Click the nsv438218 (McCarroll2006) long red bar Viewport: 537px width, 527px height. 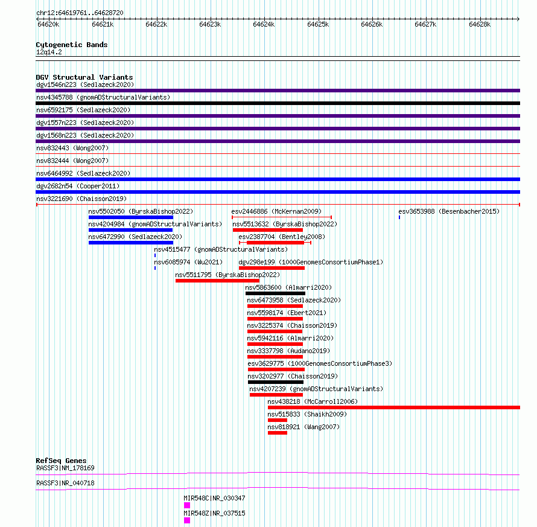394,407
